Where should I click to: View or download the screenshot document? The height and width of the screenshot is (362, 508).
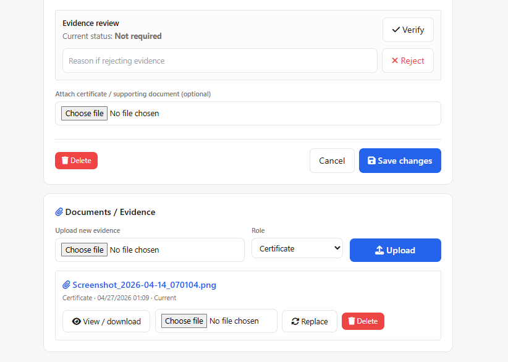pos(106,321)
